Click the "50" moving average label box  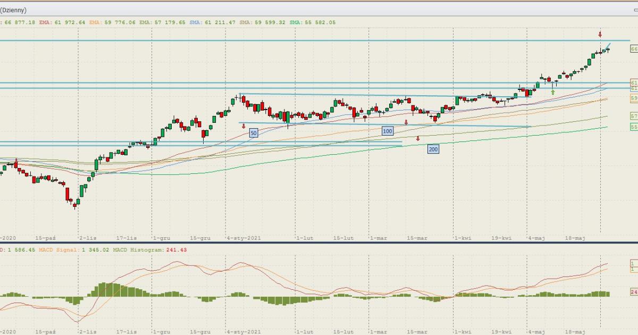tap(254, 133)
